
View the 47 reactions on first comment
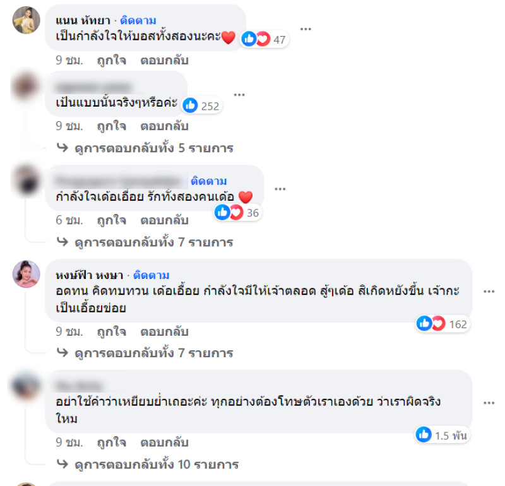[x=264, y=39]
